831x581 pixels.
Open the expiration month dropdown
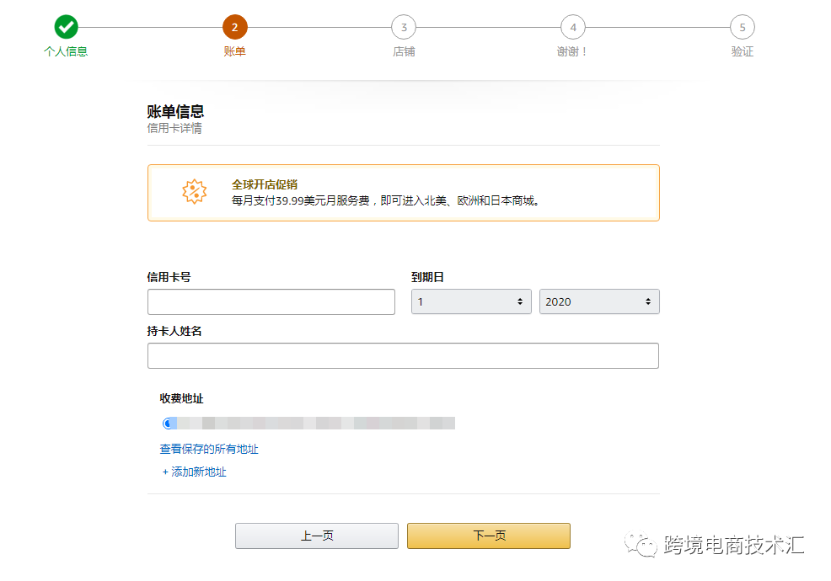pyautogui.click(x=471, y=301)
